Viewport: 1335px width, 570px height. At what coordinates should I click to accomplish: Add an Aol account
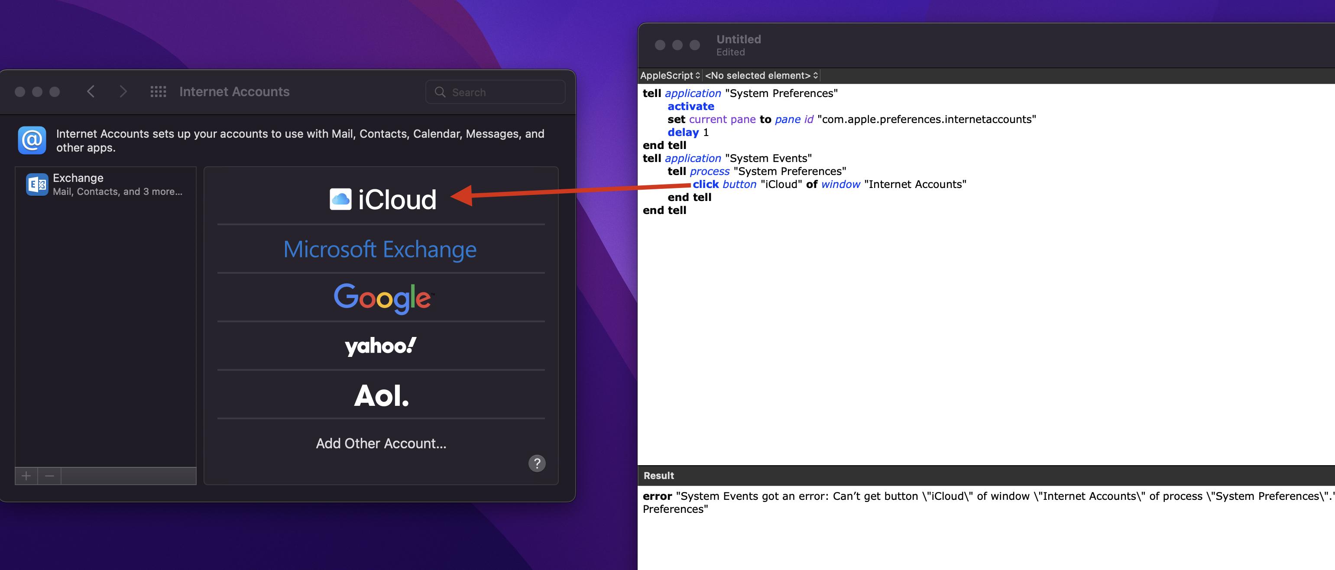(382, 396)
